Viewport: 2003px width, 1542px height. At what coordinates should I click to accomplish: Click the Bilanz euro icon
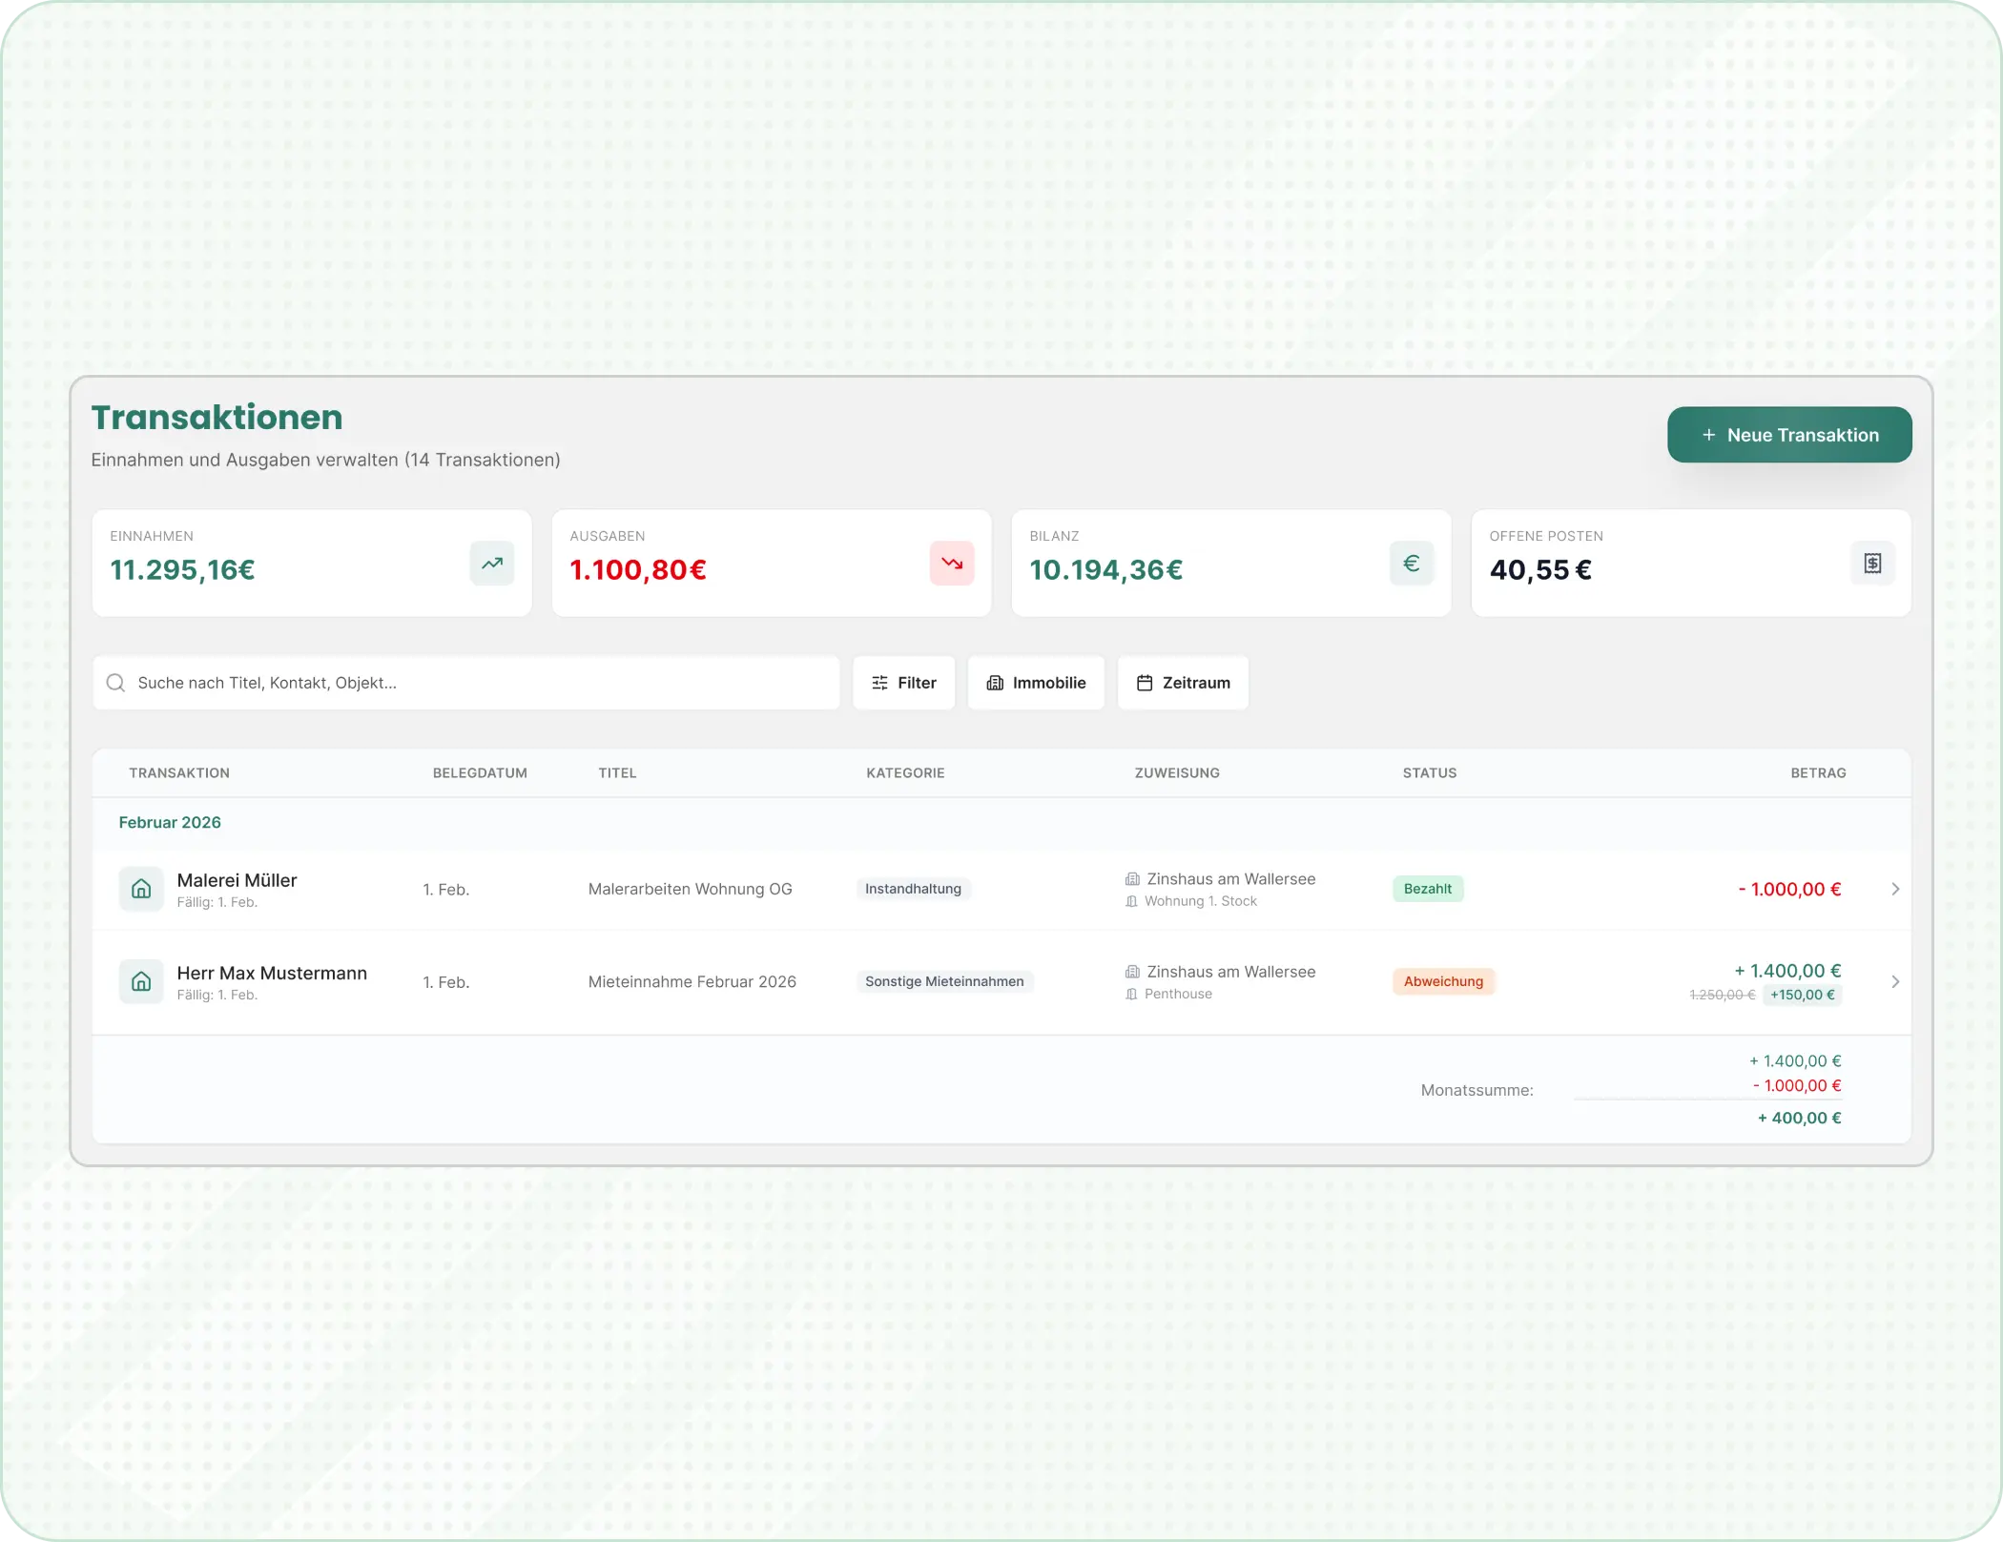[x=1412, y=563]
